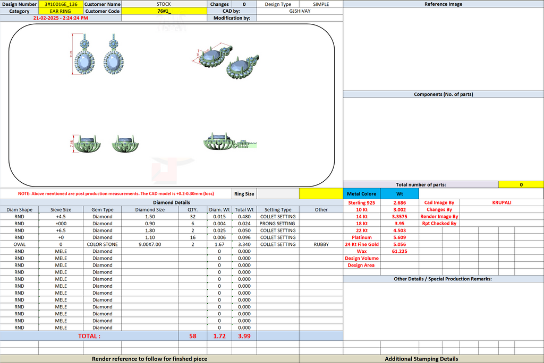This screenshot has width=544, height=363.
Task: Click the side view earring basket image with 7.16 dimension
Action: click(x=105, y=143)
